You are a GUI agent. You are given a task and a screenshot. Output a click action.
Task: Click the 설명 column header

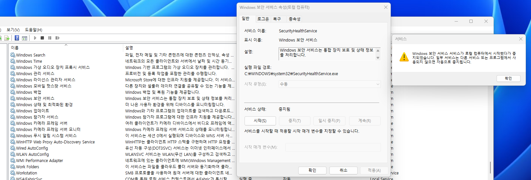coord(180,48)
